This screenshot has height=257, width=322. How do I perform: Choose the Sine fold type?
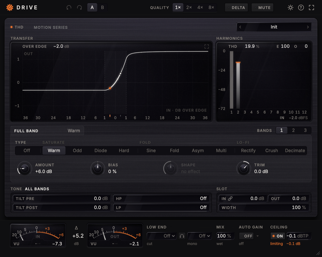151,151
